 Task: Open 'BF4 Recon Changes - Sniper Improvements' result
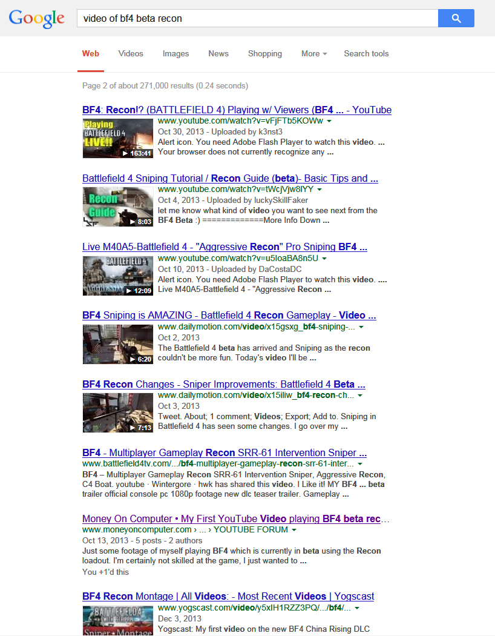[224, 384]
